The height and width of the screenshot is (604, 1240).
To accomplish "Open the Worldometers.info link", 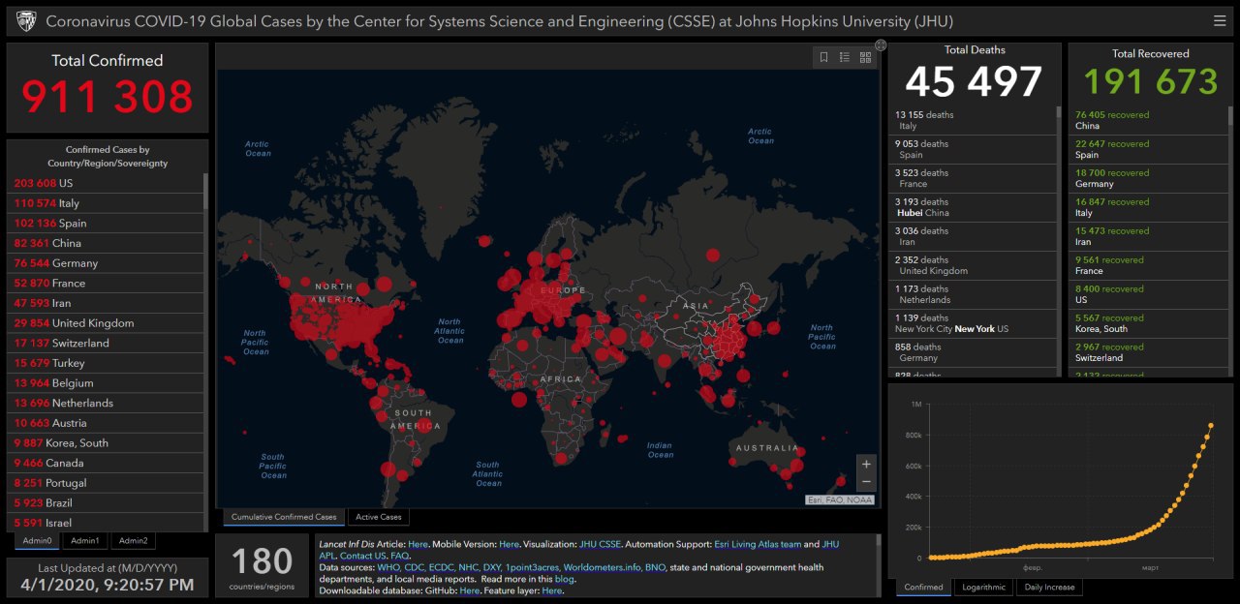I will (x=602, y=567).
